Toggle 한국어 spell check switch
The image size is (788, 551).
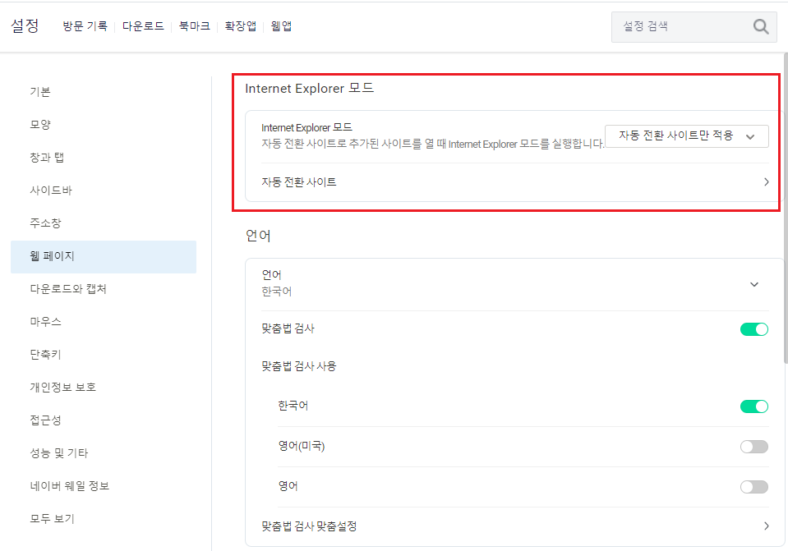(x=753, y=406)
